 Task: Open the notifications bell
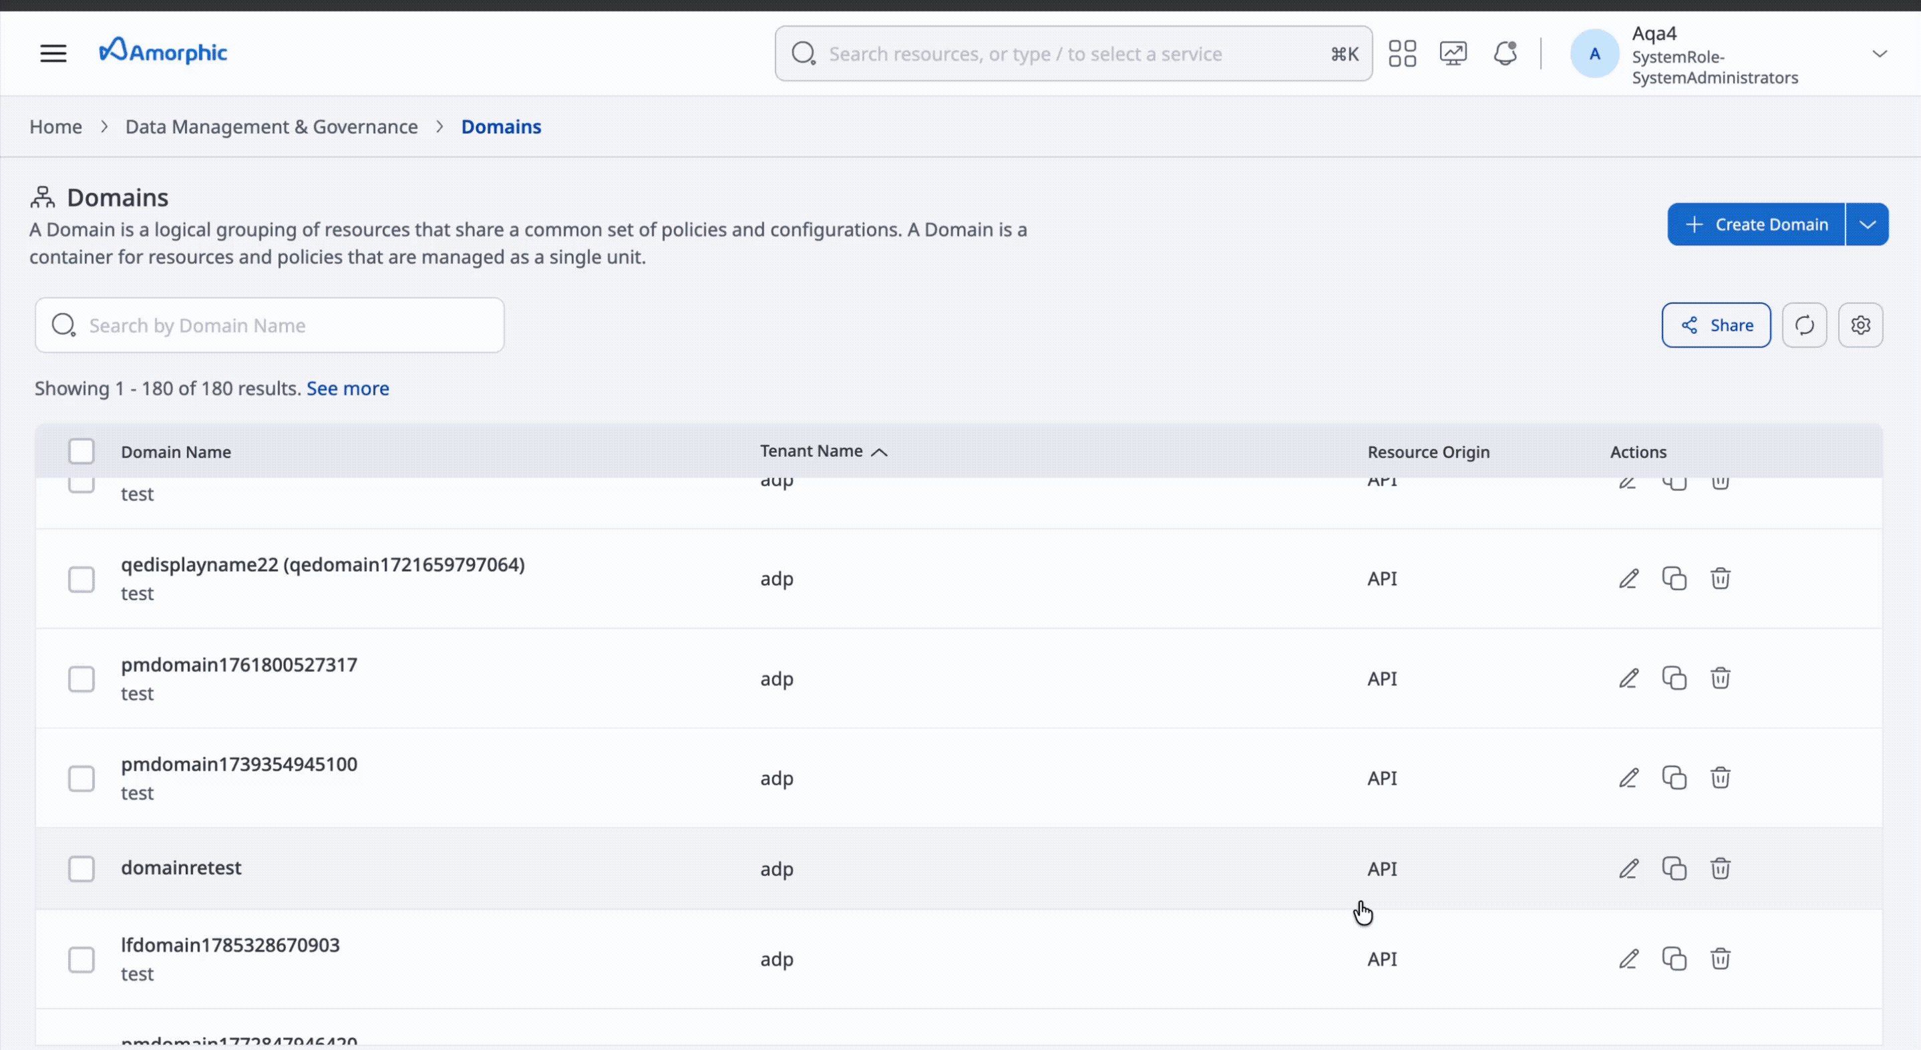point(1505,53)
